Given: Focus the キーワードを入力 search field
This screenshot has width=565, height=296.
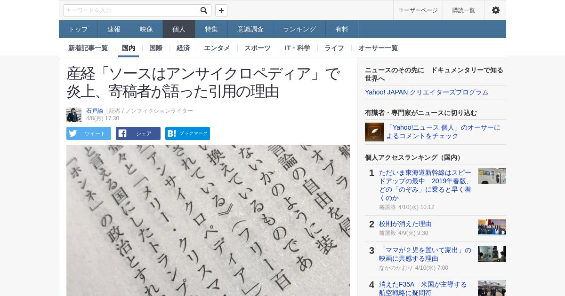Looking at the screenshot, I should pyautogui.click(x=130, y=10).
